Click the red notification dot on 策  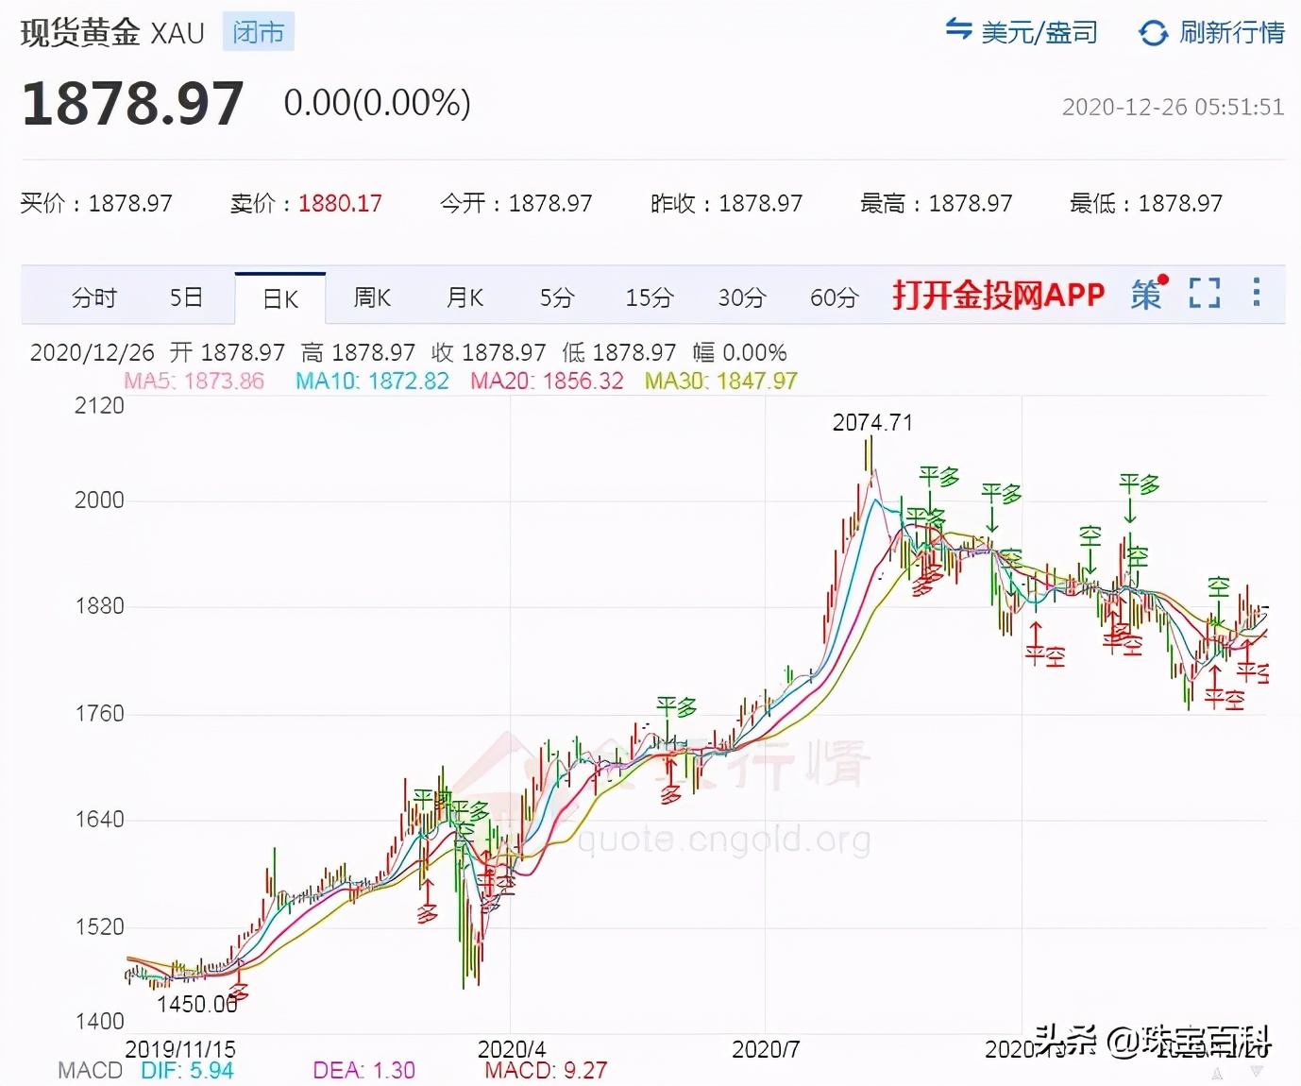[1162, 279]
